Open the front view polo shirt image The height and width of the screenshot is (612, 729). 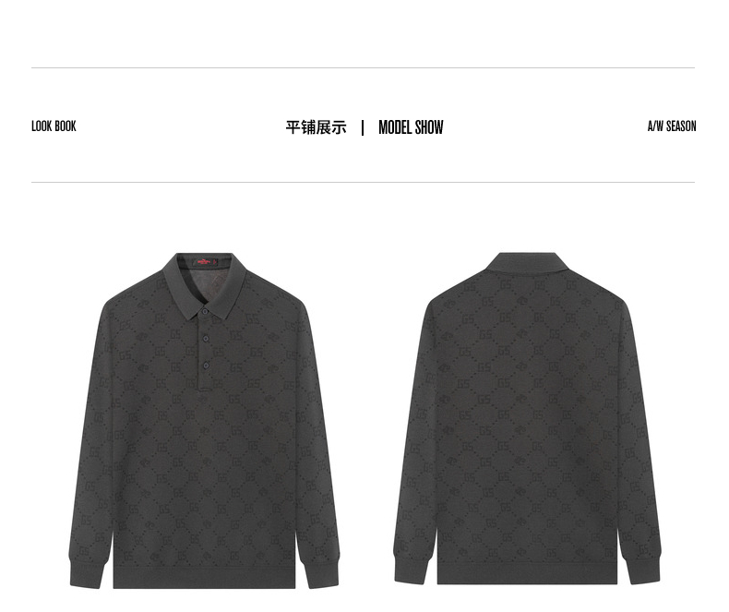tap(205, 421)
